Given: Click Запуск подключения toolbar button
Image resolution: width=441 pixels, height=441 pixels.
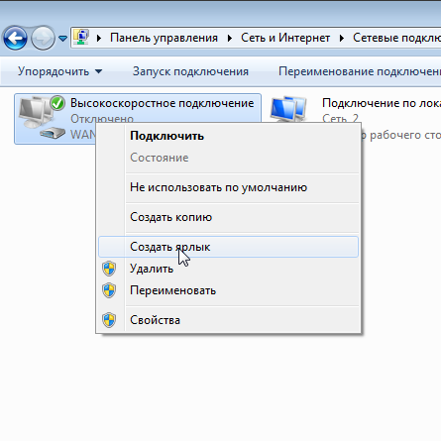Looking at the screenshot, I should tap(190, 71).
